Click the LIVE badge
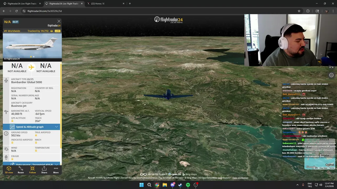The width and height of the screenshot is (337, 189). [57, 31]
